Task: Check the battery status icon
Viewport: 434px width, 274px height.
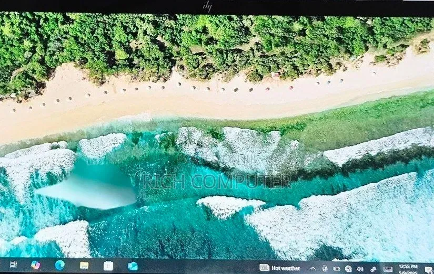Action: pos(336,268)
